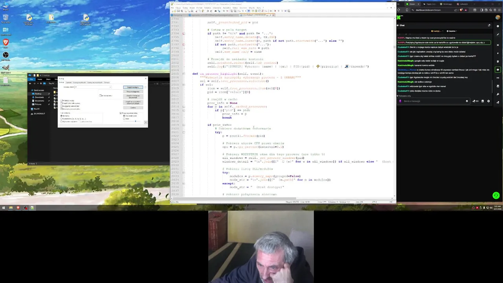Click the Redo arrow in Notepad++ toolbar
503x283 pixels.
pos(211,11)
